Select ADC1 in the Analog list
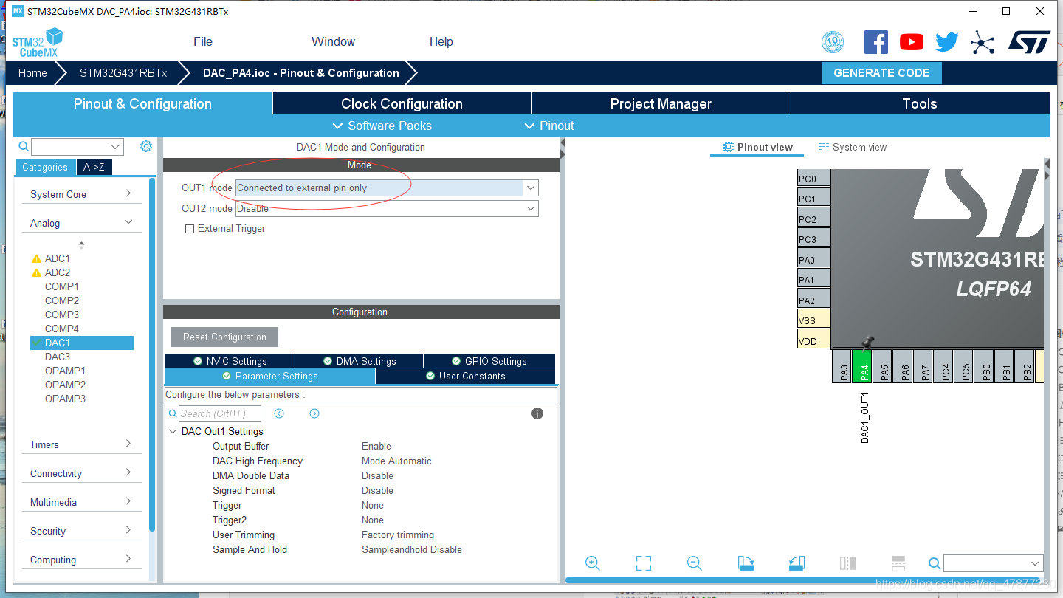Image resolution: width=1063 pixels, height=598 pixels. click(x=57, y=258)
